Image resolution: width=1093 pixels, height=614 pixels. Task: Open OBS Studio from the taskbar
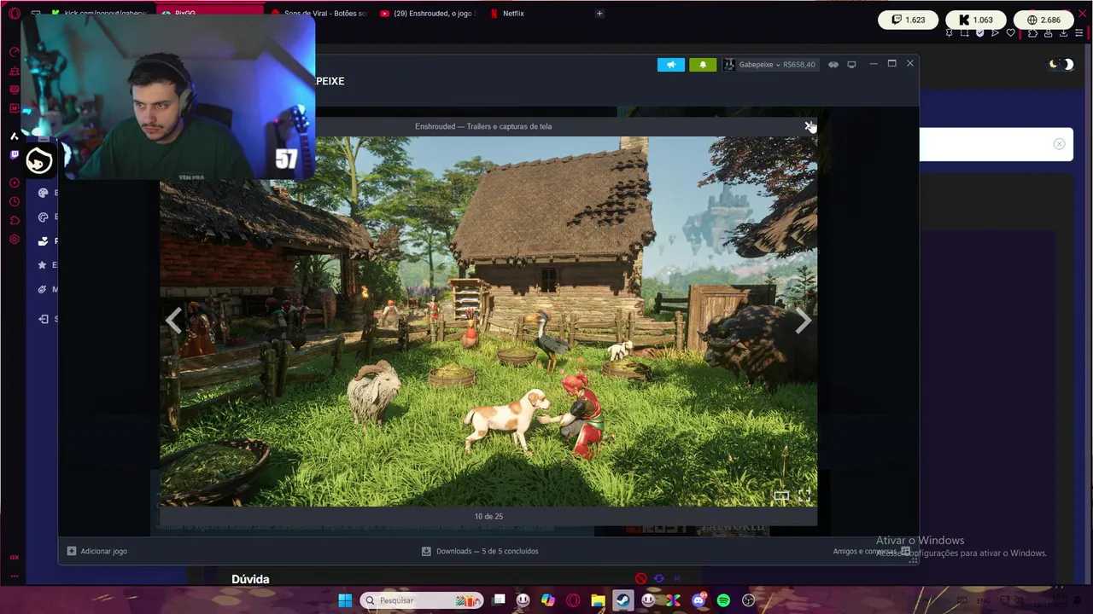748,600
